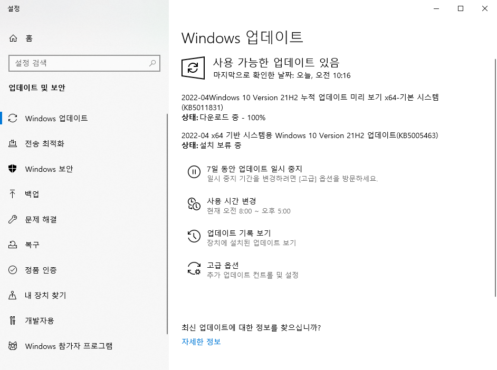Click the 문제 해결 wrench icon
The width and height of the screenshot is (497, 370).
tap(12, 219)
